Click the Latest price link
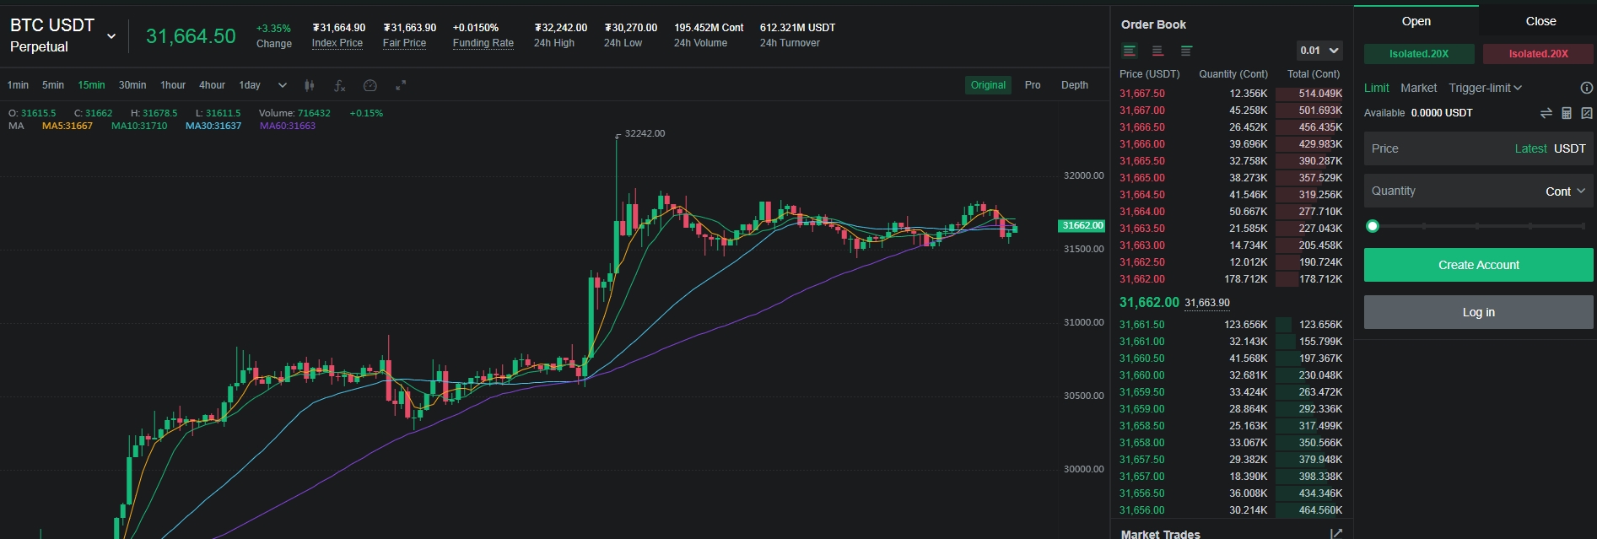Screen dimensions: 1597x539 (x=1530, y=148)
